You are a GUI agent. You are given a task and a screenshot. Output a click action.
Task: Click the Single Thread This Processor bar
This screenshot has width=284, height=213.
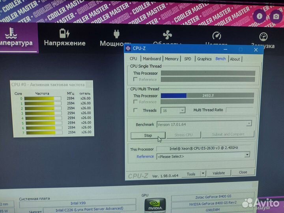[x=208, y=73]
